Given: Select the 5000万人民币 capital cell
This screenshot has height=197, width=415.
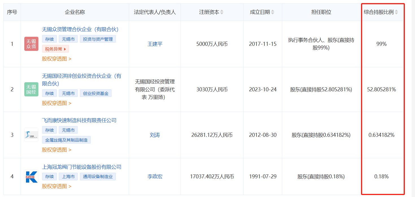Looking at the screenshot, I should click(x=212, y=44).
